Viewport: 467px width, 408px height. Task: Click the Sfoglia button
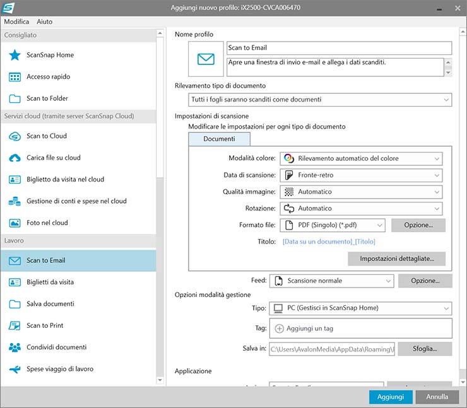pos(425,349)
